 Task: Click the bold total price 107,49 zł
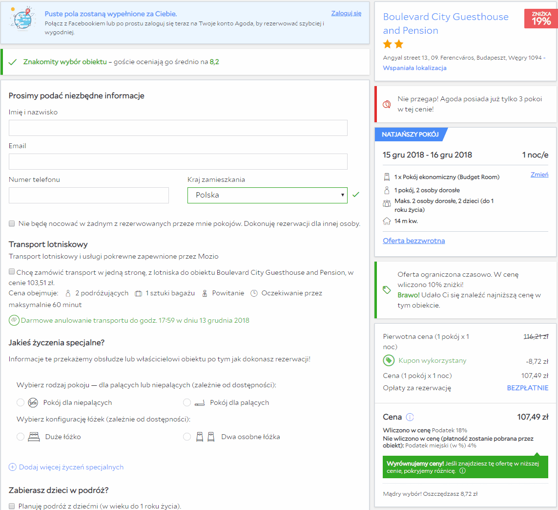(x=533, y=417)
